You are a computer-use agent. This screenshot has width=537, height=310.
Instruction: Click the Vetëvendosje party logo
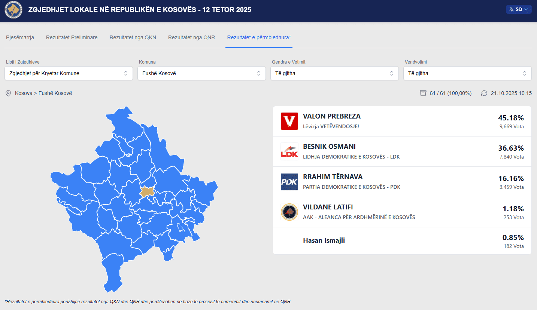(289, 121)
